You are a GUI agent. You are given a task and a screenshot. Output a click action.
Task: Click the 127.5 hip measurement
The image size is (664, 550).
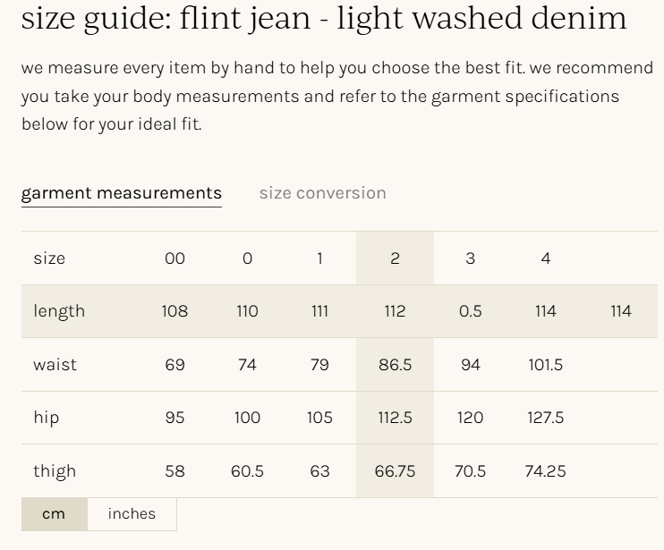pos(545,418)
